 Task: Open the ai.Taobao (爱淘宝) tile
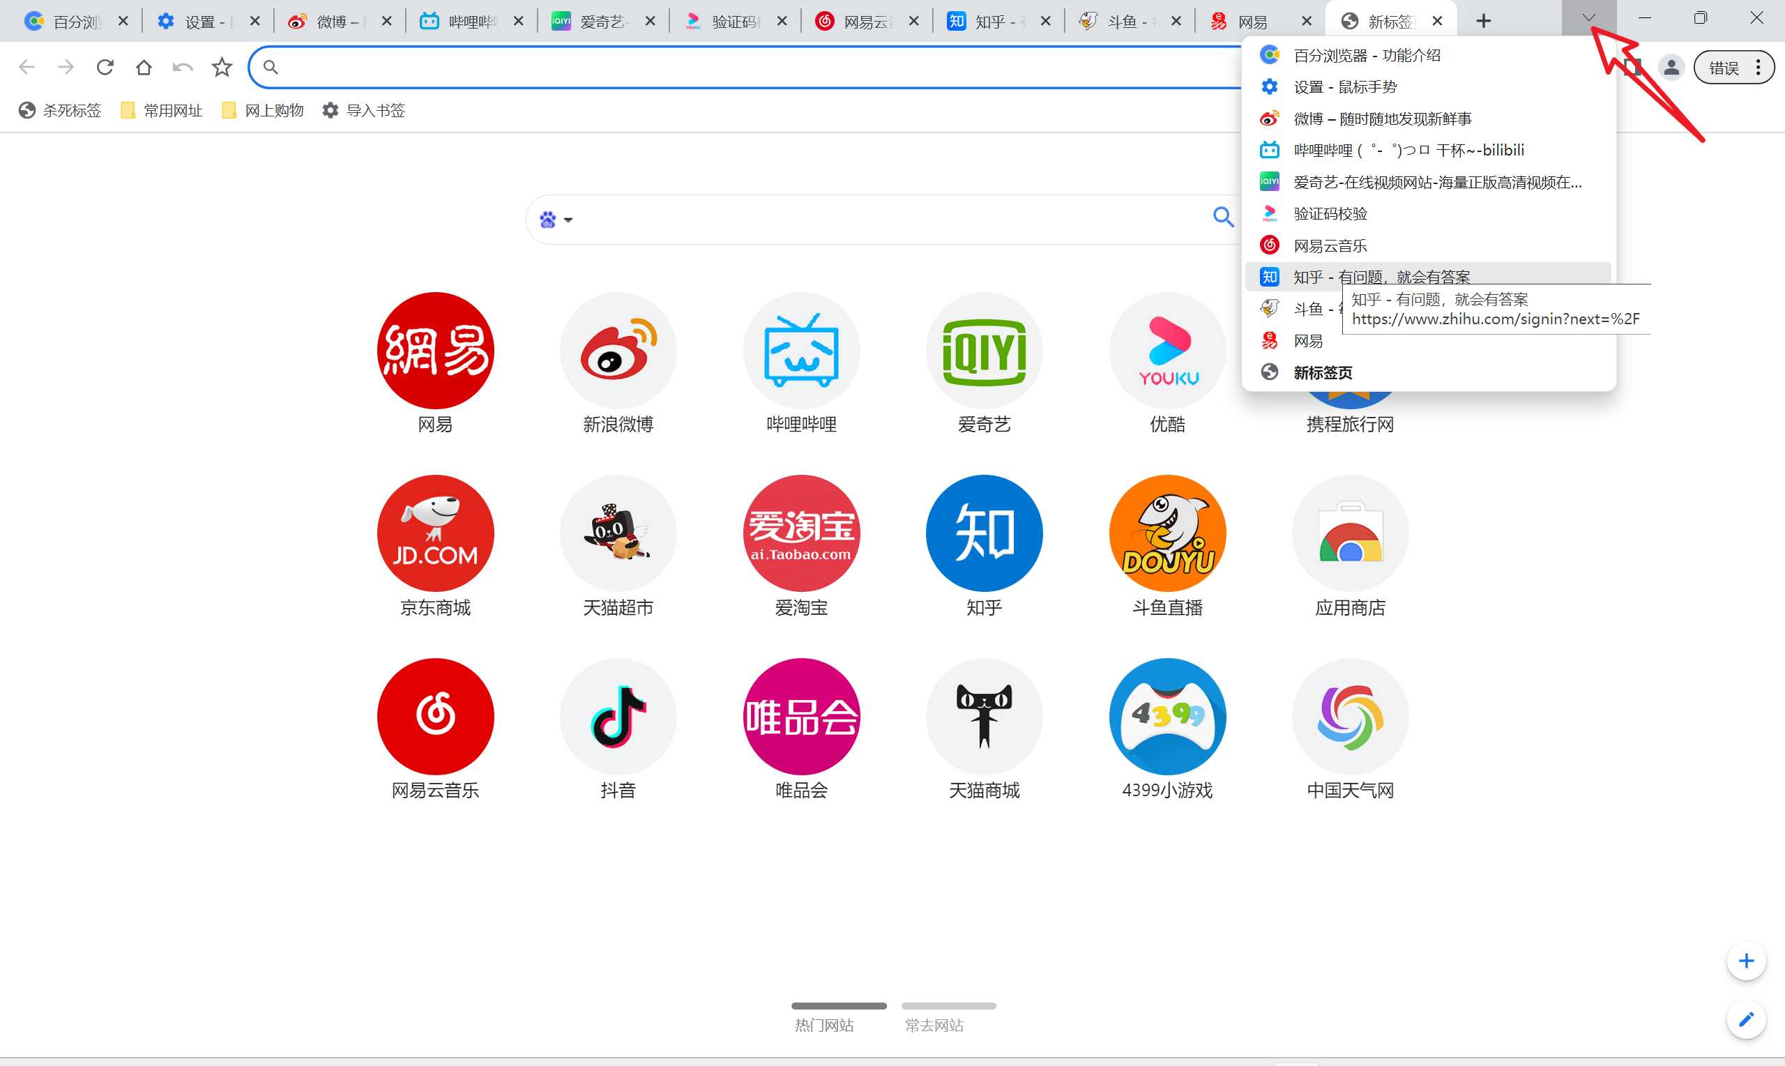click(x=801, y=533)
